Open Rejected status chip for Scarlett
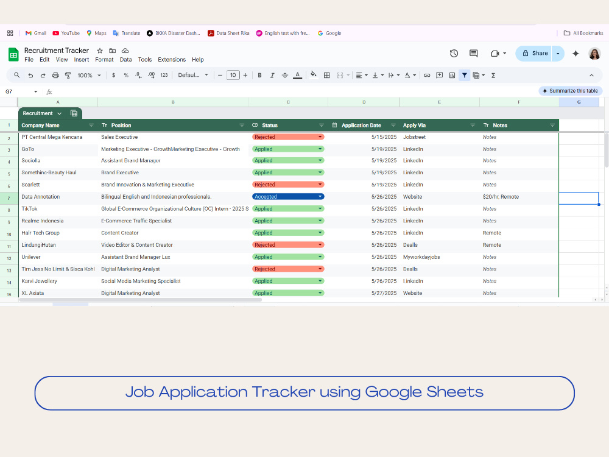The image size is (609, 457). click(288, 185)
